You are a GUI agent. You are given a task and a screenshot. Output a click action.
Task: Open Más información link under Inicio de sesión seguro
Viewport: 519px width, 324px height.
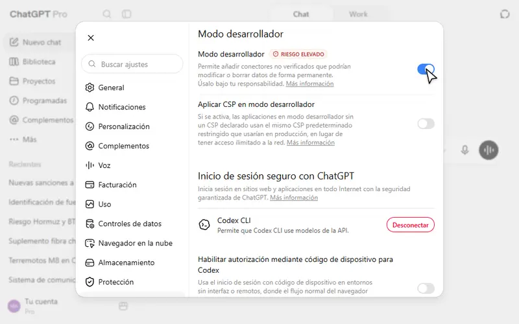pos(294,198)
